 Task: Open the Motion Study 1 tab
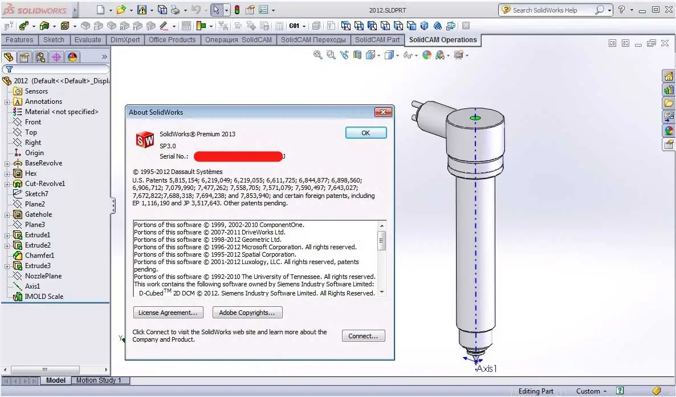coord(99,380)
